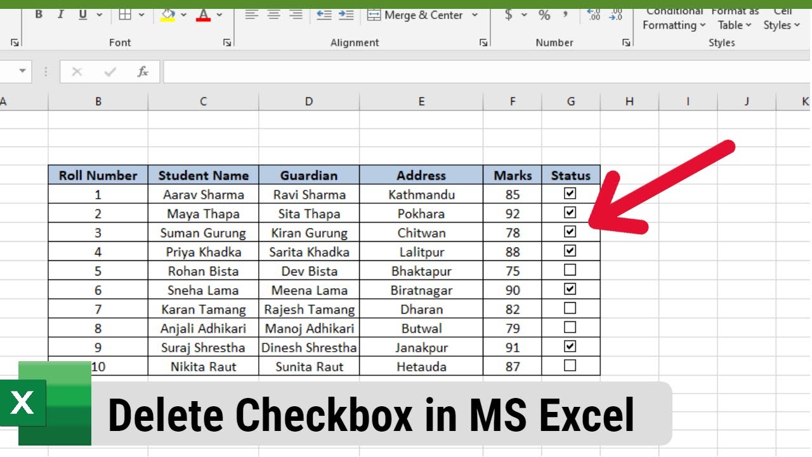Click Merge & Center
Screen dimensions: 812x457
[416, 15]
